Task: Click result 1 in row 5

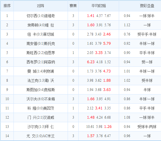Action: [x=73, y=53]
